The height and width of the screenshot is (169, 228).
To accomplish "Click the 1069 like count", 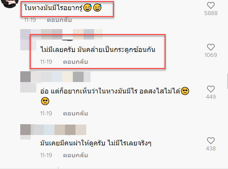I will 211,55.
